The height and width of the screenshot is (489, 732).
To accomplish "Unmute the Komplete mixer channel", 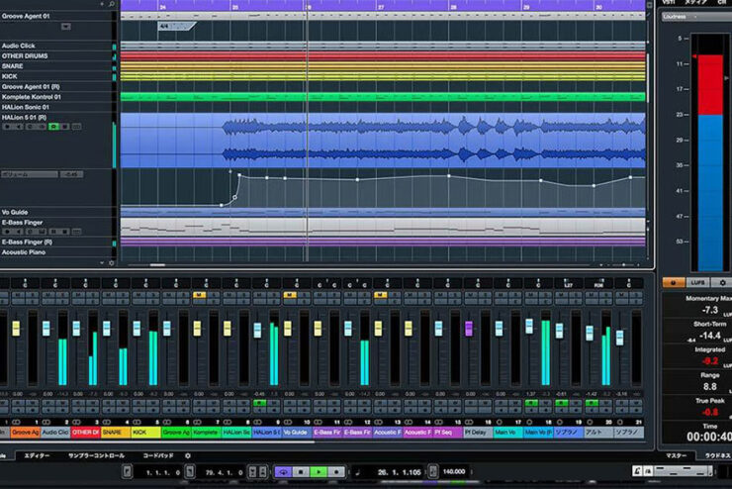I will click(200, 295).
